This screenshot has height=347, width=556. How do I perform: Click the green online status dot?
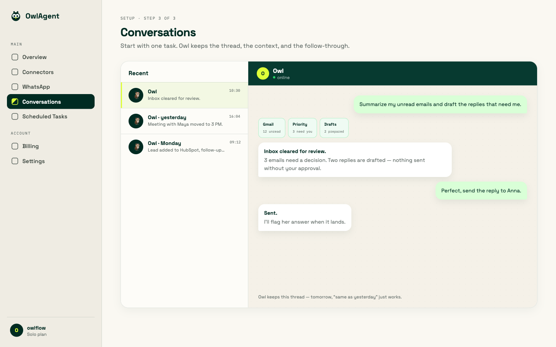click(x=274, y=77)
